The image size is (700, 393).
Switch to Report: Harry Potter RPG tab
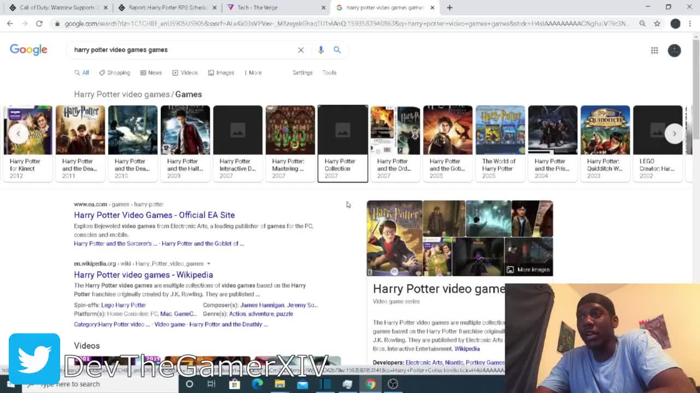click(x=167, y=8)
